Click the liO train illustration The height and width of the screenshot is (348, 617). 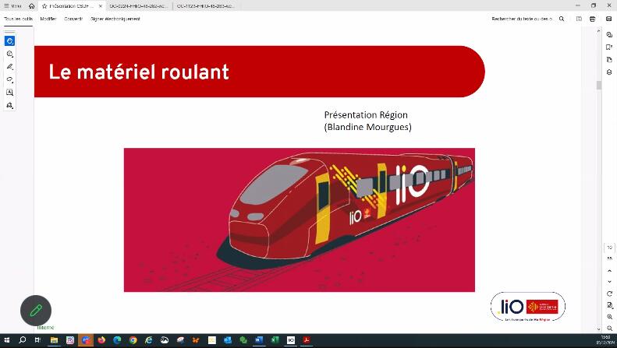299,220
